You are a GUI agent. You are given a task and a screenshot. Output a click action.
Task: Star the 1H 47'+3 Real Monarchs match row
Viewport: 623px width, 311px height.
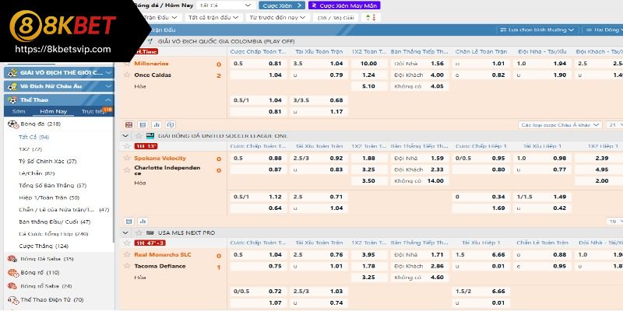tap(127, 243)
